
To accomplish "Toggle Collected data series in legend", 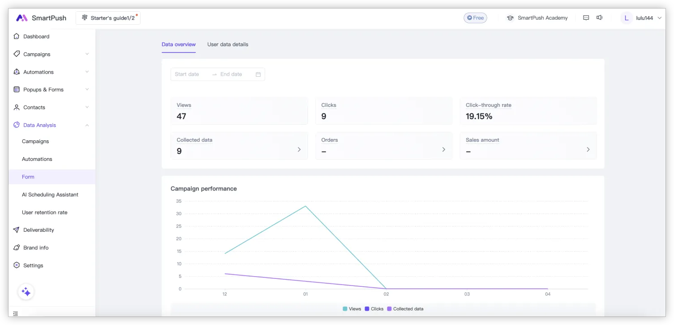I will coord(405,309).
